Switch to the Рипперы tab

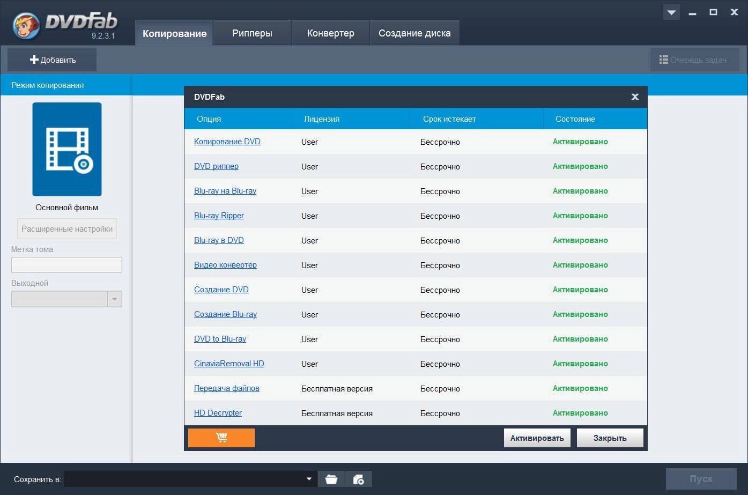point(252,33)
